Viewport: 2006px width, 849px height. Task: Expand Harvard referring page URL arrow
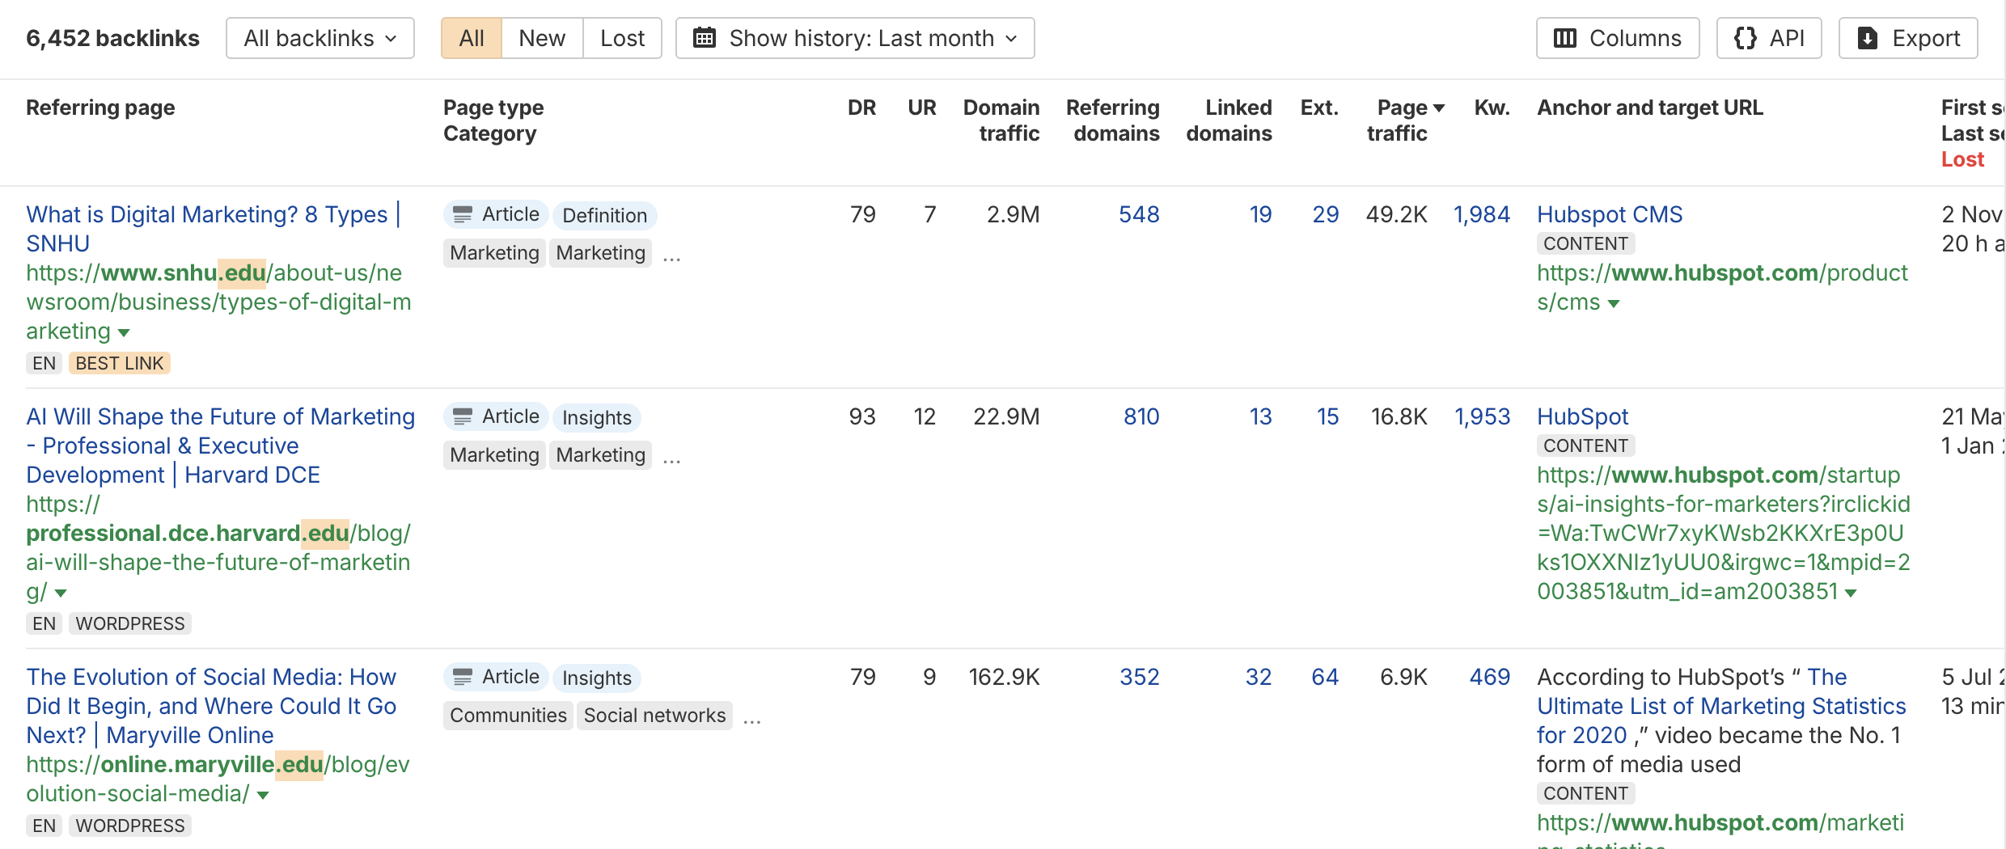tap(61, 593)
